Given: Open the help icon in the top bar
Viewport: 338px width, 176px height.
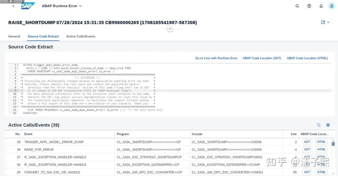Looking at the screenshot, I should [309, 6].
